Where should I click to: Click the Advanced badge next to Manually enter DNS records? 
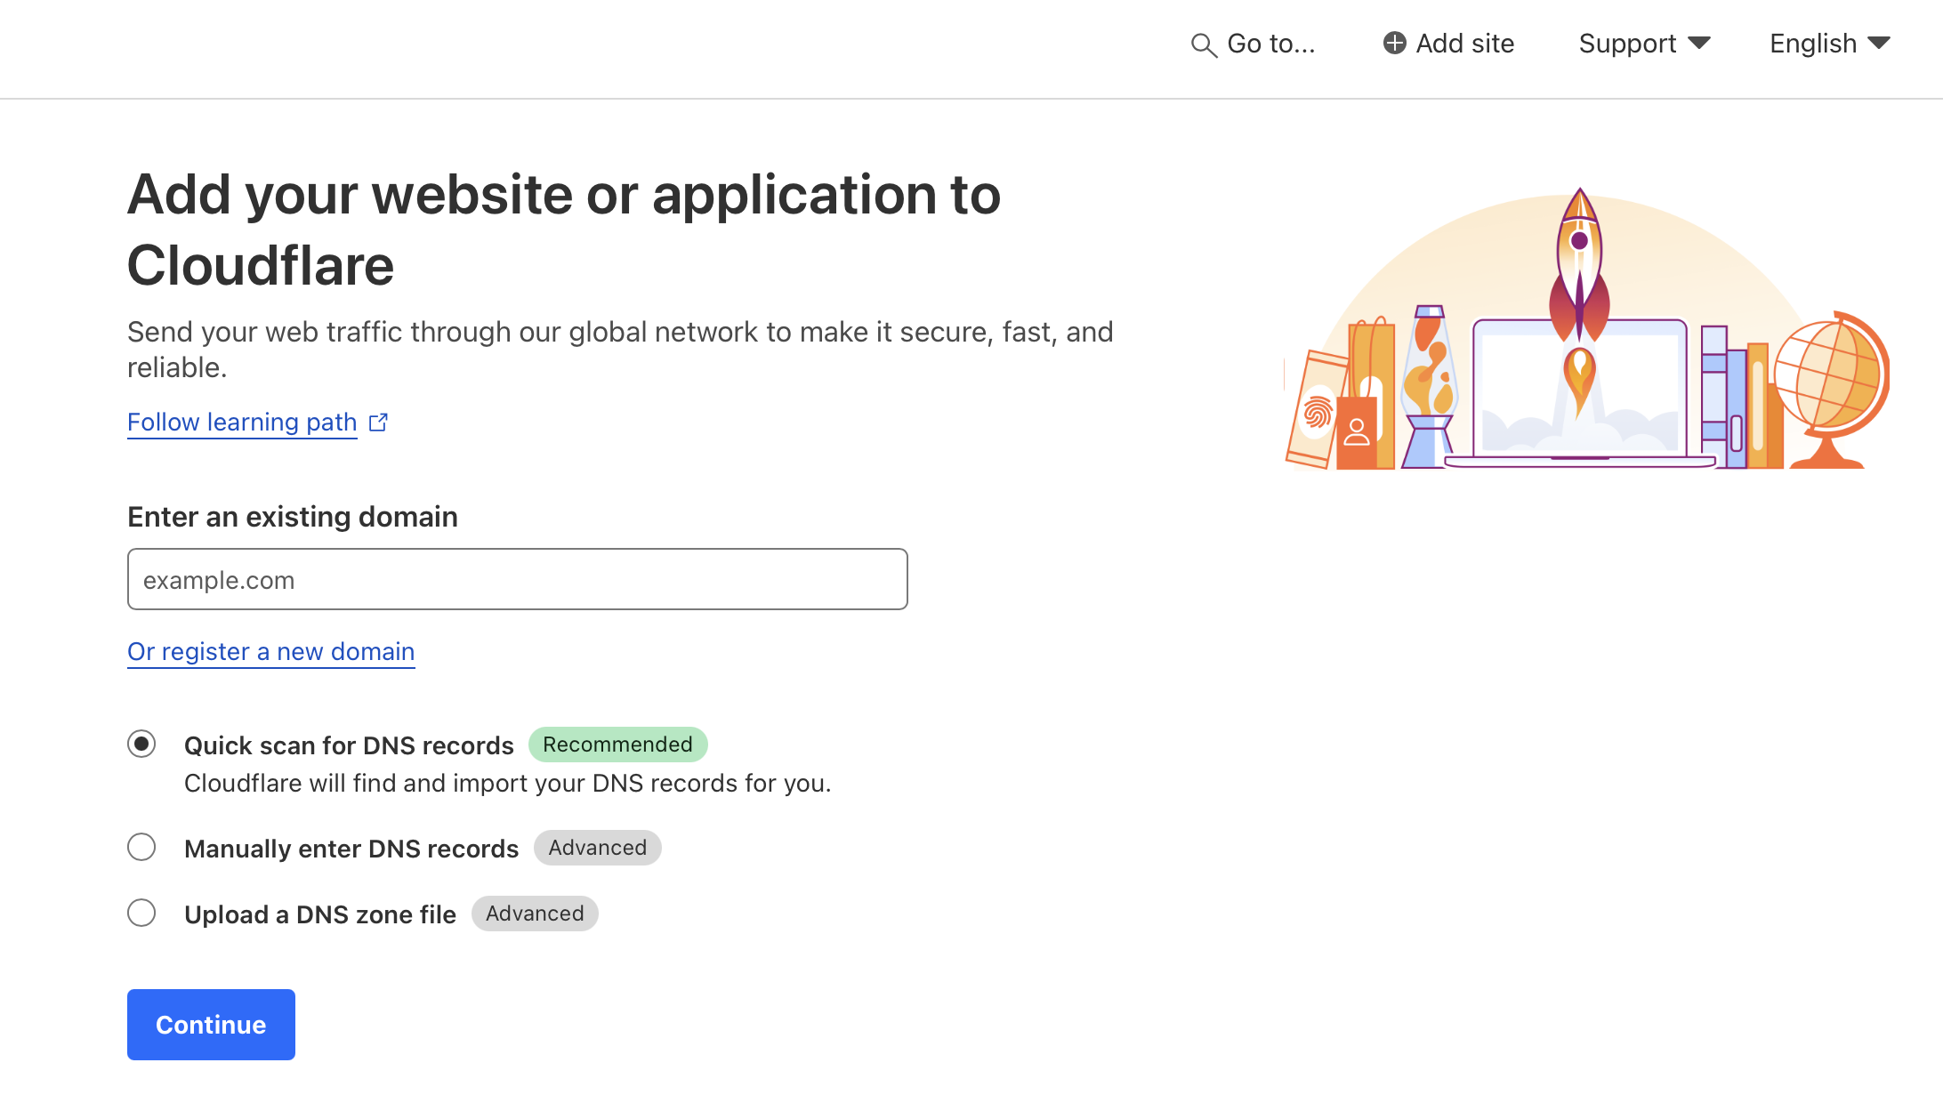point(597,848)
